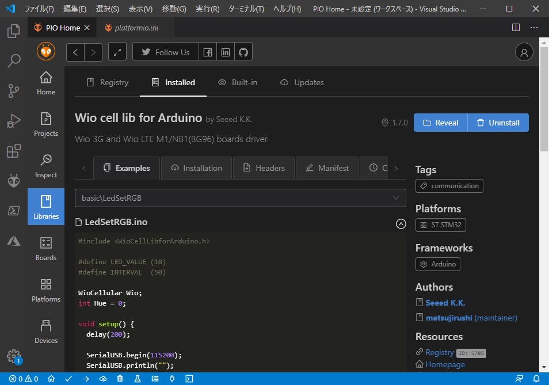Open the Azure icon in activity bar
Viewport: 549px width, 385px height.
pos(13,241)
